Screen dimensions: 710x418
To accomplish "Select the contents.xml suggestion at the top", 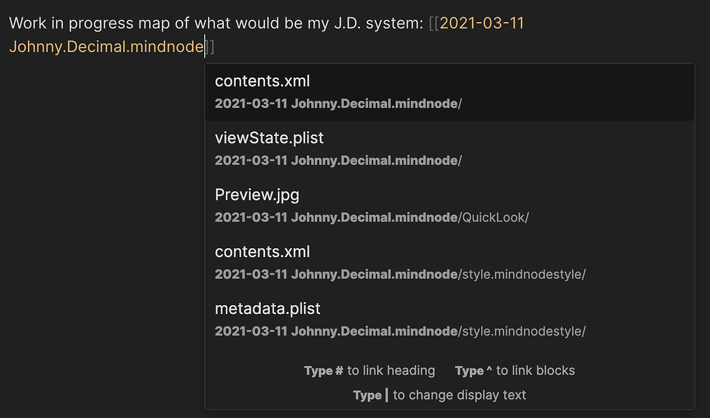I will 261,81.
